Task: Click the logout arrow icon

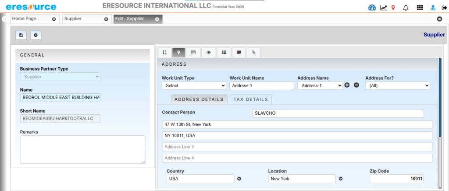Action: 444,7
